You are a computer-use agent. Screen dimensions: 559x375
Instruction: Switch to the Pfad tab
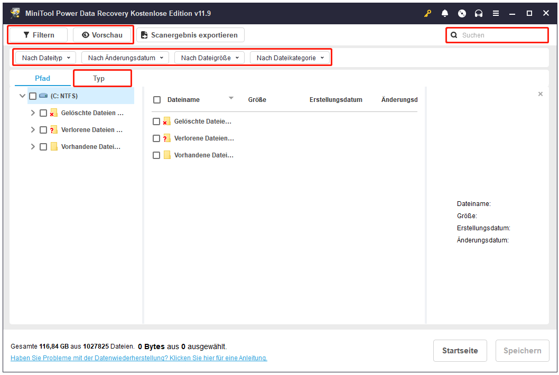[x=42, y=78]
